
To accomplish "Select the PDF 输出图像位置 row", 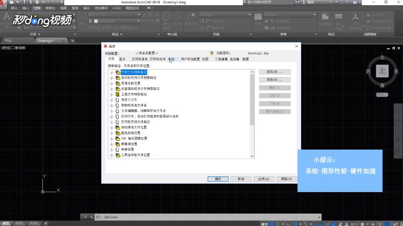I will pyautogui.click(x=134, y=139).
